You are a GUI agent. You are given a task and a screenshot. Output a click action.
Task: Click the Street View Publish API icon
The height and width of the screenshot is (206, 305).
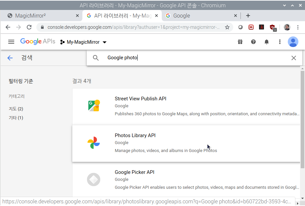(x=94, y=106)
